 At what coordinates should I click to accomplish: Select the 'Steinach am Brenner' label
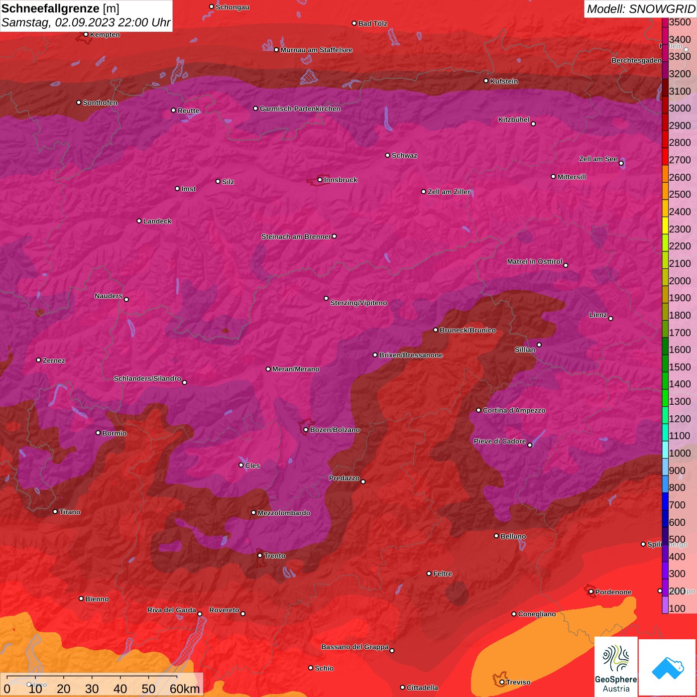click(296, 236)
